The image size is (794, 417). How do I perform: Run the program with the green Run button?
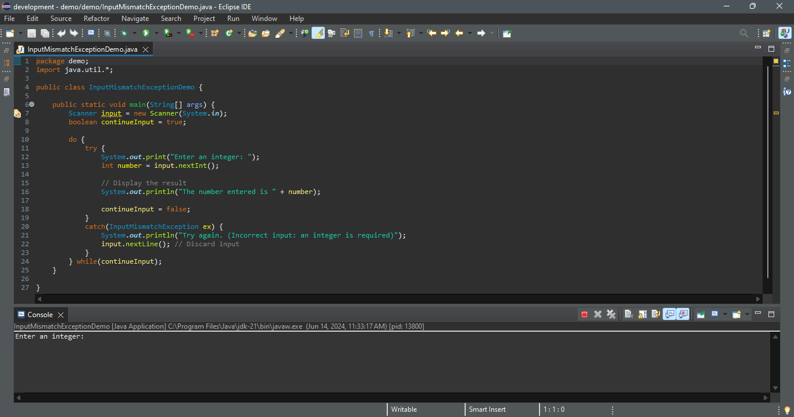tap(146, 34)
